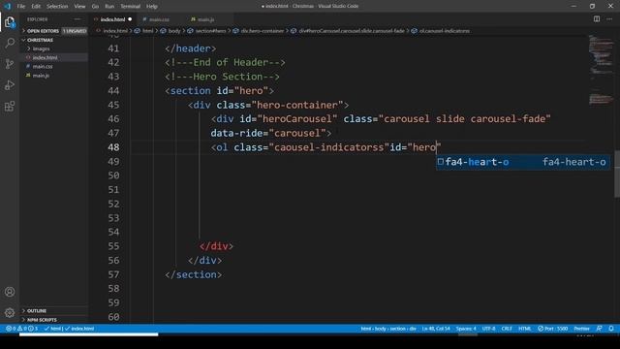Expand the Open Editors section
This screenshot has height=349, width=620.
point(43,31)
